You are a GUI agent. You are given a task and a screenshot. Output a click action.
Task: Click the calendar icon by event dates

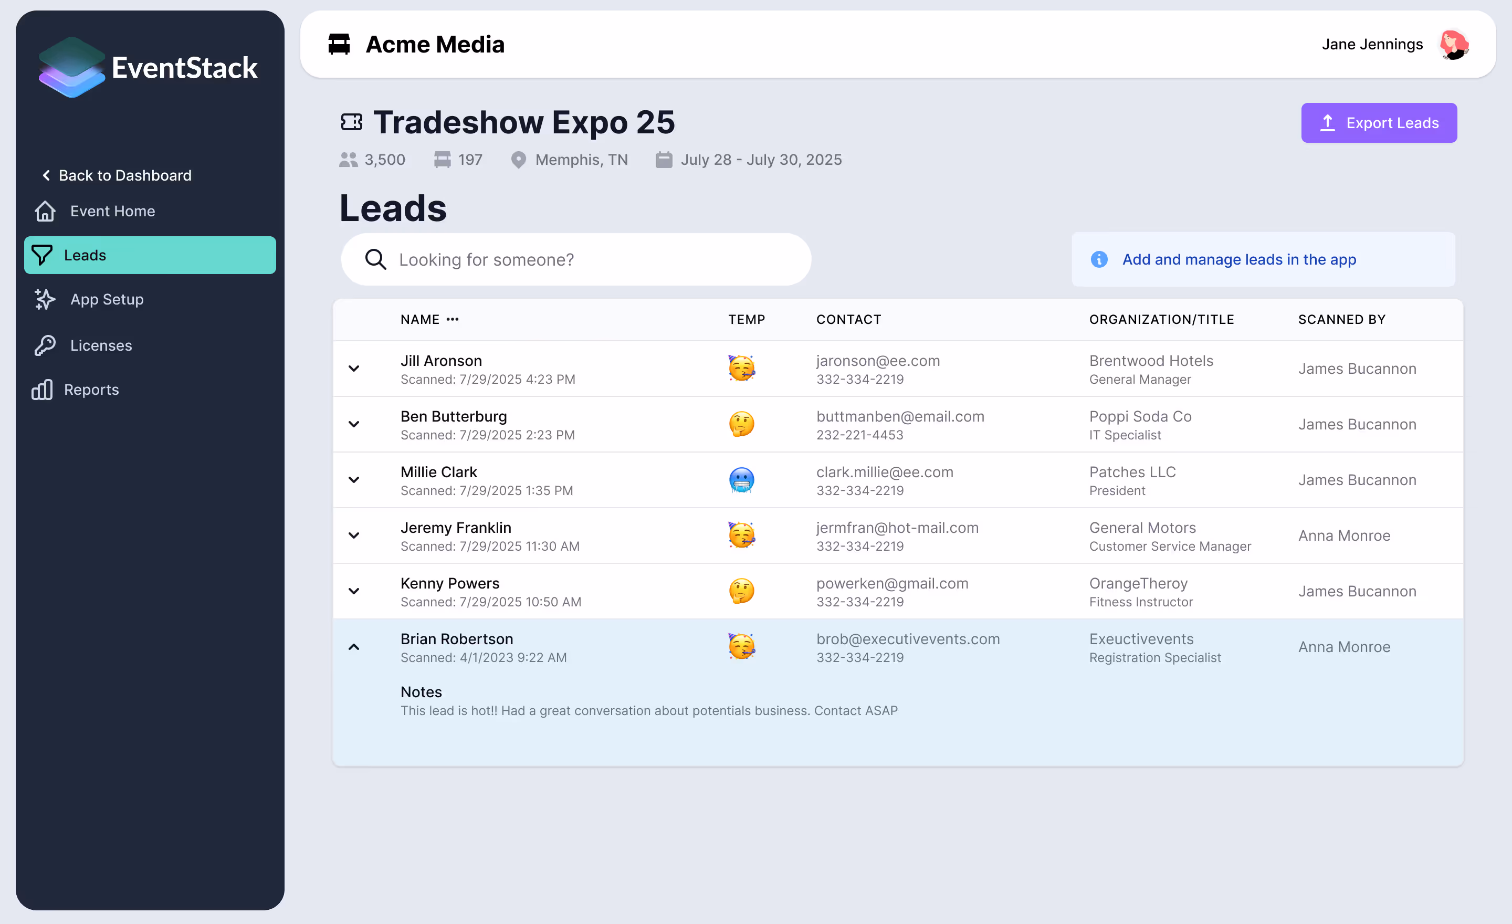click(664, 160)
